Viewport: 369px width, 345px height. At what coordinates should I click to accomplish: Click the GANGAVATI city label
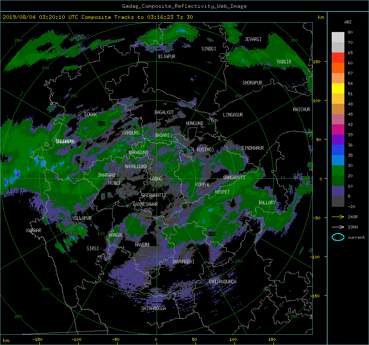coord(234,178)
